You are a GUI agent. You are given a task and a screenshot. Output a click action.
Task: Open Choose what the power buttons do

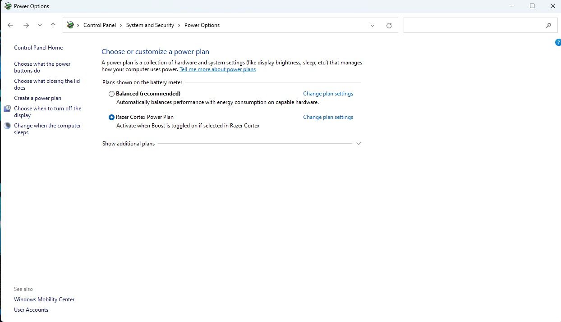[x=42, y=67]
